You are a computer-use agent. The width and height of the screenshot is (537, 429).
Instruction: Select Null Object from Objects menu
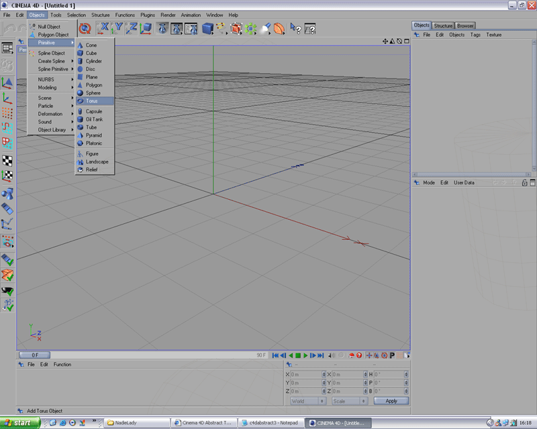(x=52, y=27)
